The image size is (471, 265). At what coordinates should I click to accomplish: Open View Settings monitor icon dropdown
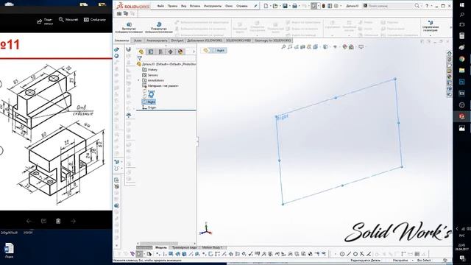coord(361,47)
